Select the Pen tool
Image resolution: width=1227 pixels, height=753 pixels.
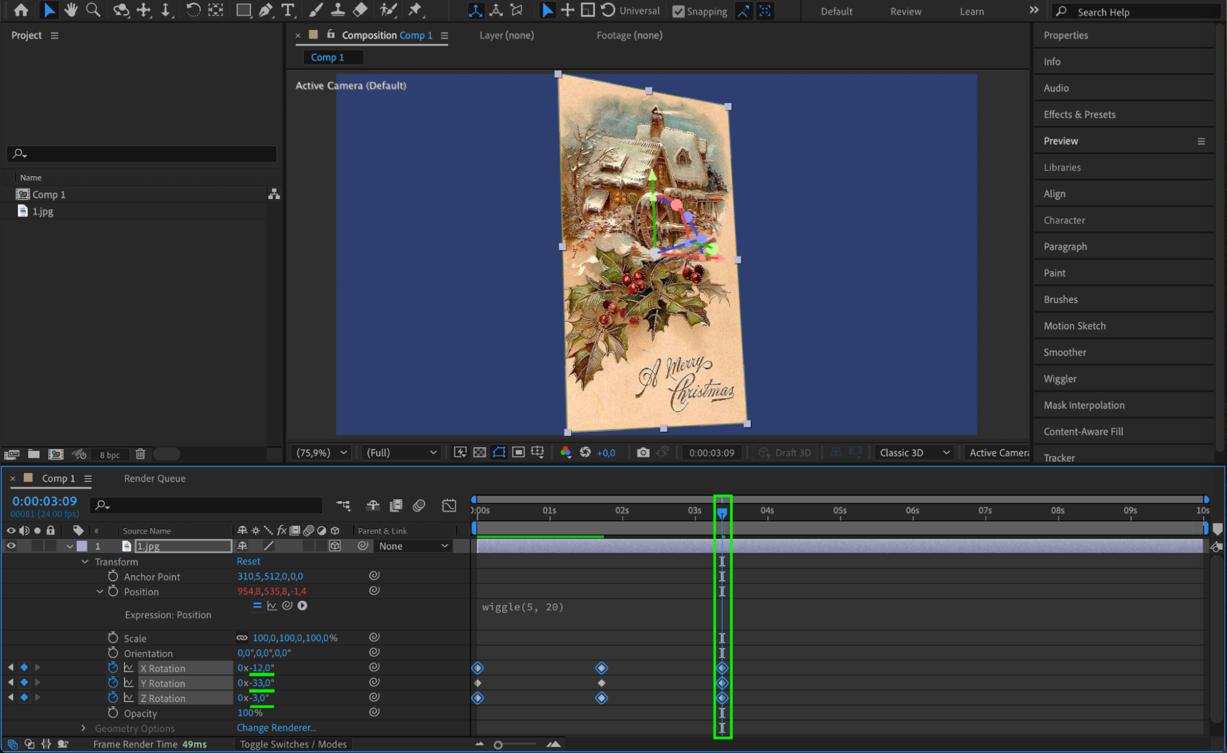[266, 10]
